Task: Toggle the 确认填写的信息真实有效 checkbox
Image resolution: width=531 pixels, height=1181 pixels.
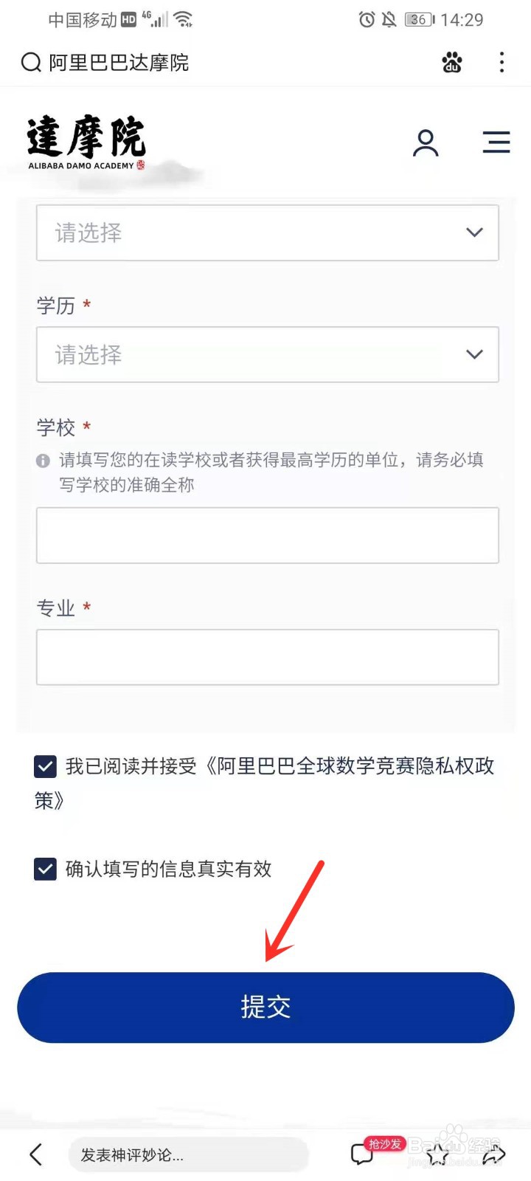Action: pyautogui.click(x=45, y=869)
